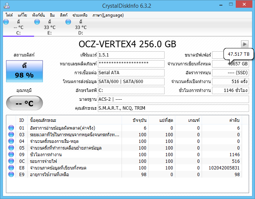The image size is (255, 199).
Task: Open the ภาษา(Language) menu
Action: [x=108, y=15]
